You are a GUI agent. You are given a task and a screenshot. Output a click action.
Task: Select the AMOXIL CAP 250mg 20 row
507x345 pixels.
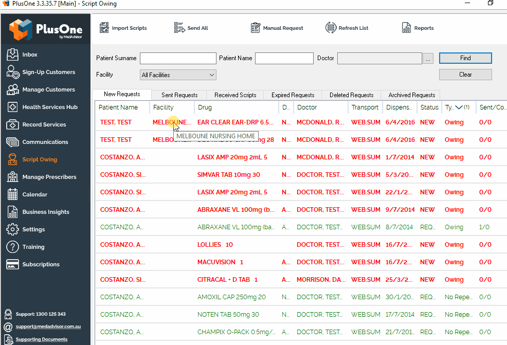(301, 297)
